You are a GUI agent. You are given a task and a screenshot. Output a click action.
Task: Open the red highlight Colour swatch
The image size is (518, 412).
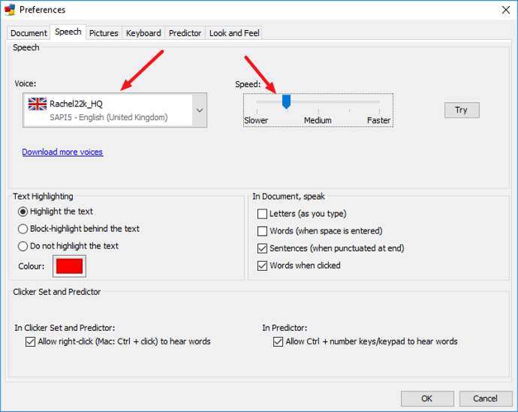click(69, 266)
